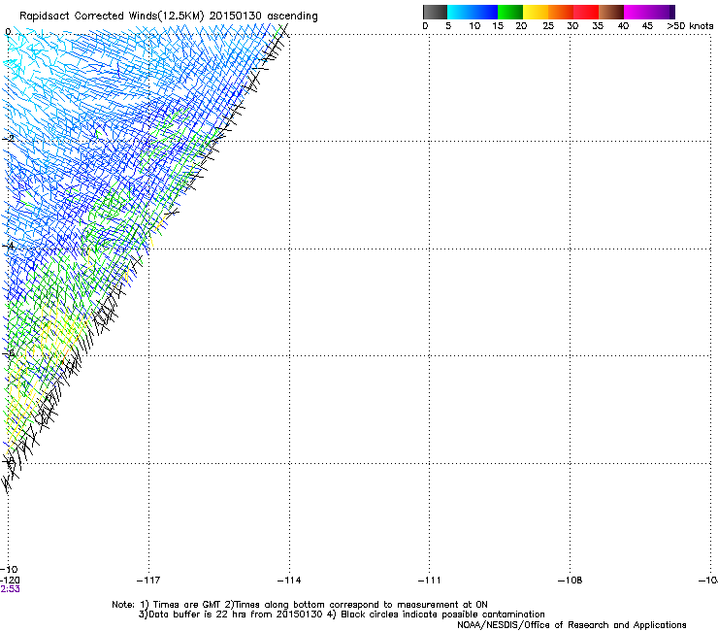Viewport: 718px width, 631px height.
Task: Click the '>50 knots' legend label
Action: pos(690,26)
